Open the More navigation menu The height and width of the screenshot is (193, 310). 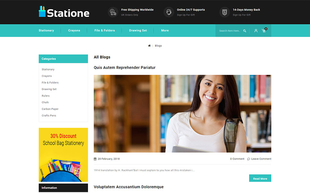coord(165,31)
